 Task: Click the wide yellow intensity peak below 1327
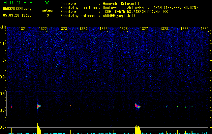[x=138, y=129]
